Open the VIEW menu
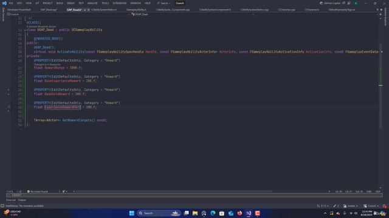The image size is (389, 218). [29, 3]
